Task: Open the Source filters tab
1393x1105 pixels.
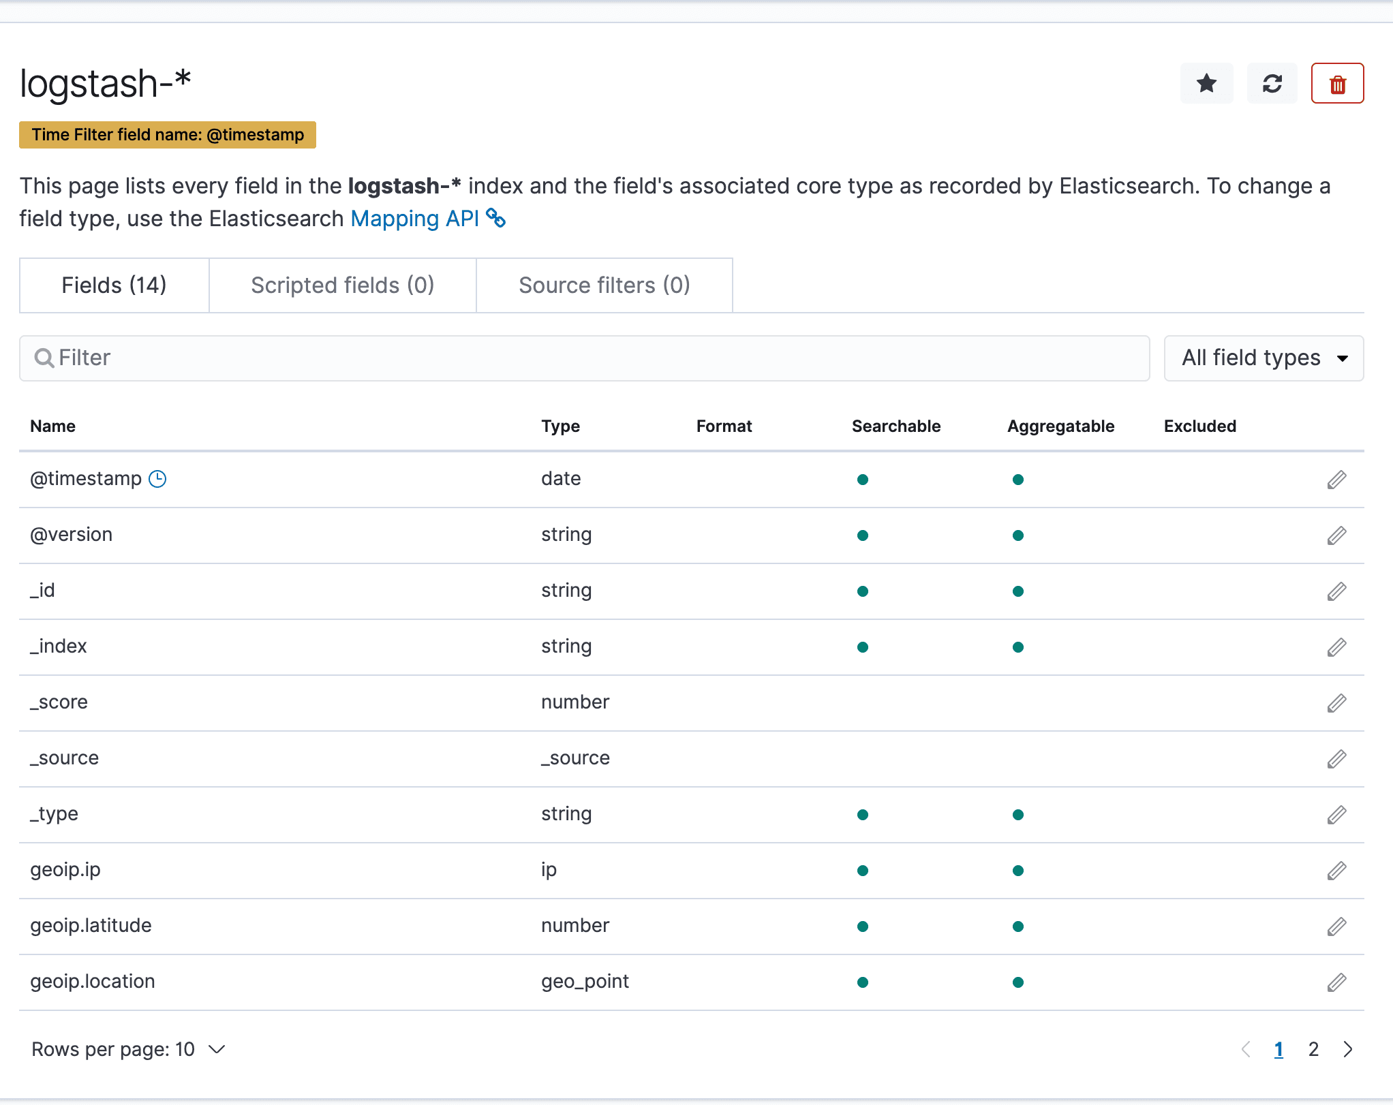Action: point(604,285)
